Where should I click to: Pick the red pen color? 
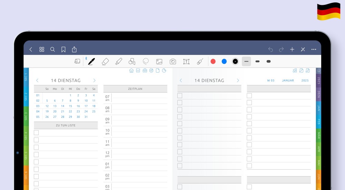click(x=213, y=61)
